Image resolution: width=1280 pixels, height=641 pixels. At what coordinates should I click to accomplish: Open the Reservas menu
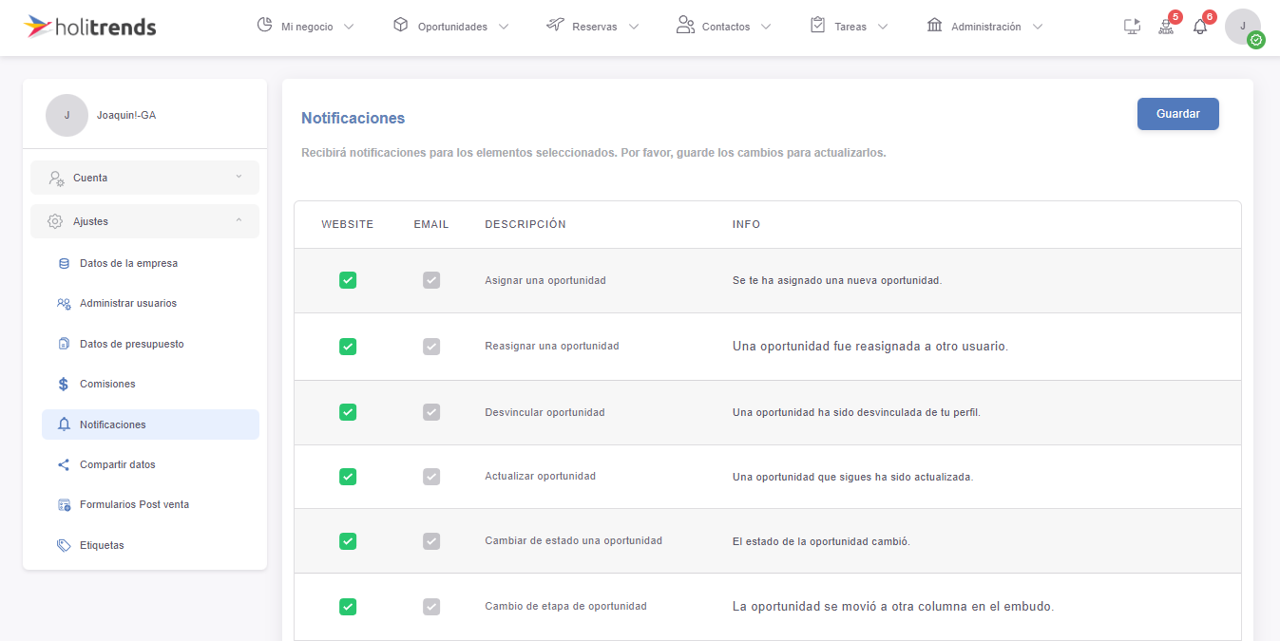pos(593,27)
